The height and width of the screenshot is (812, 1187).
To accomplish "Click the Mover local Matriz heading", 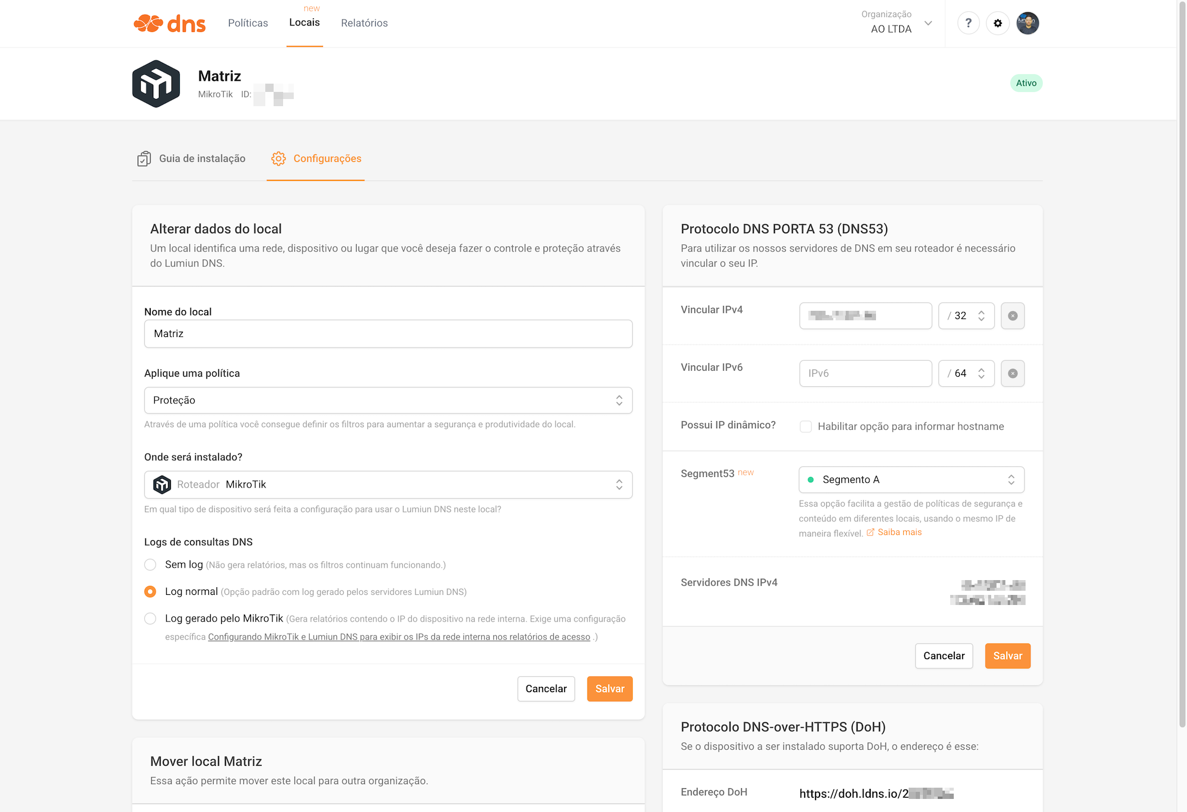I will coord(206,761).
